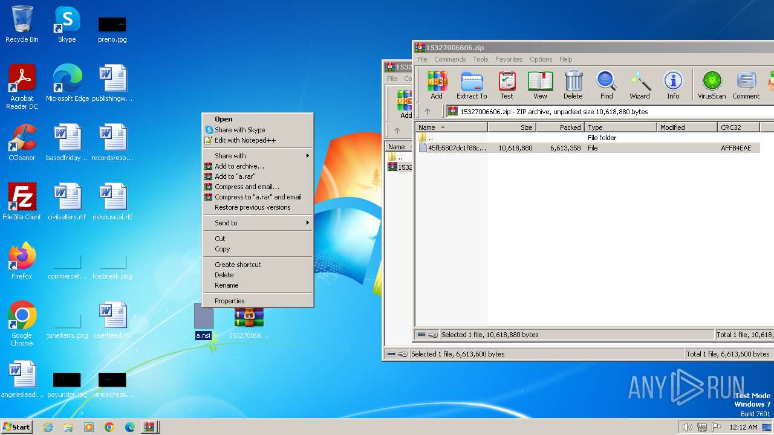Choose Restore previous versions entry
The image size is (774, 435).
258,207
